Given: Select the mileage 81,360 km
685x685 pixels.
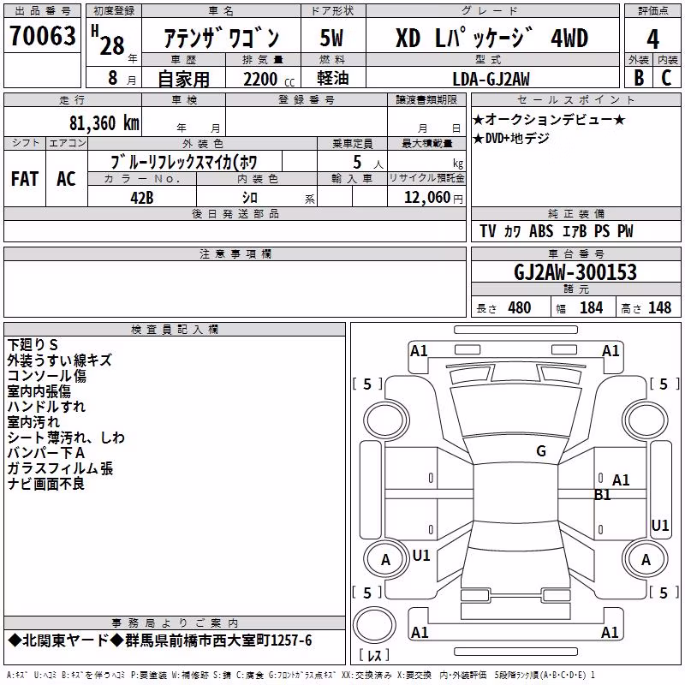Looking at the screenshot, I should tap(104, 123).
